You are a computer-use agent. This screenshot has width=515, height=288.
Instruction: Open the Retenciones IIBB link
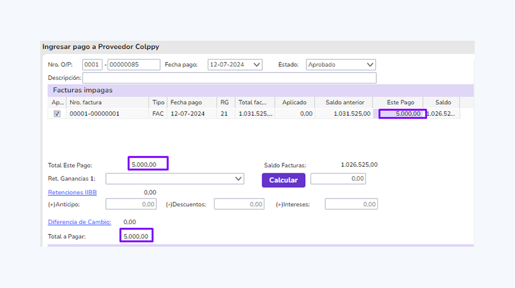coord(72,192)
